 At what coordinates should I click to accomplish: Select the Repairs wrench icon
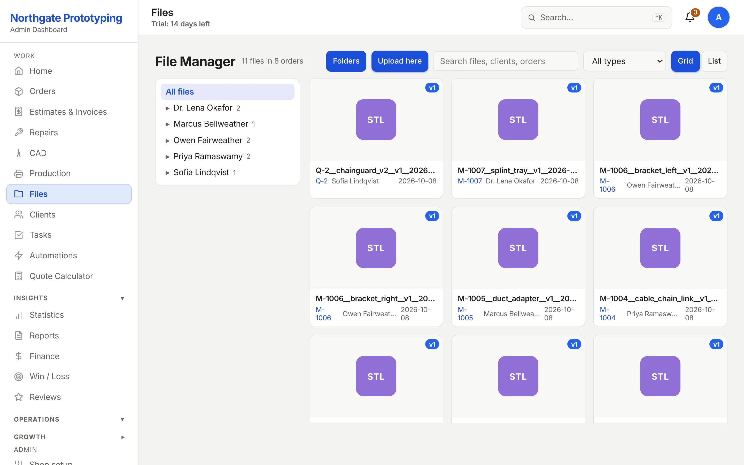[19, 133]
